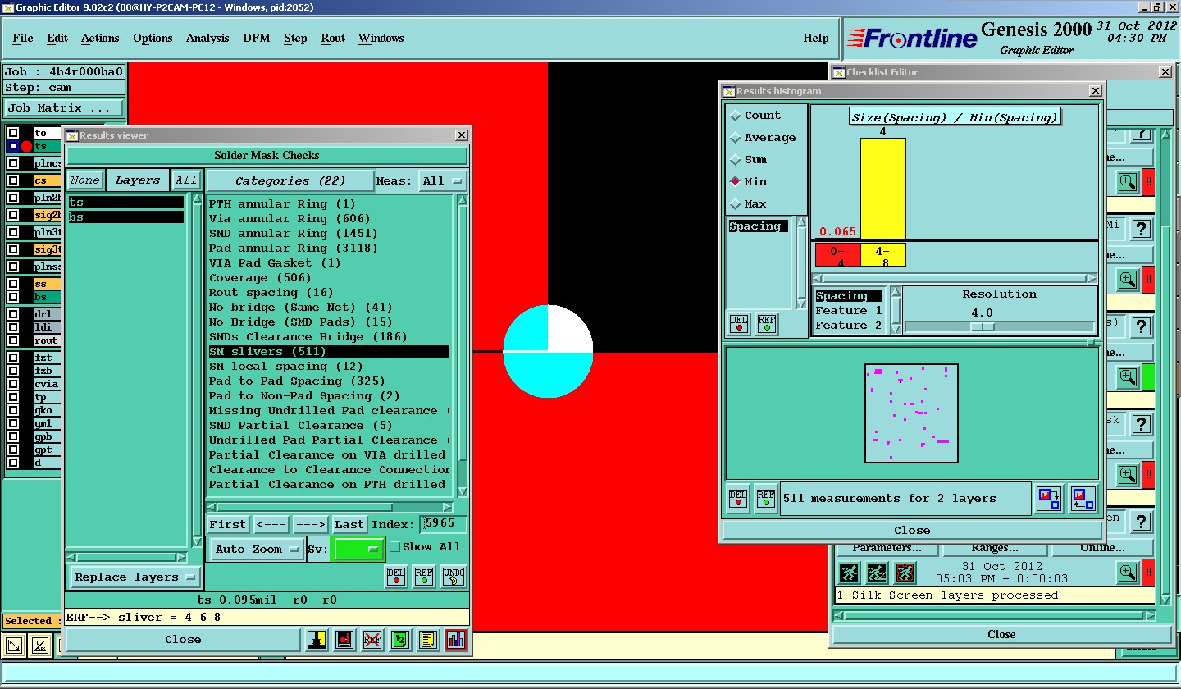The height and width of the screenshot is (689, 1181).
Task: Close the Results histogram via Close button
Action: (912, 531)
